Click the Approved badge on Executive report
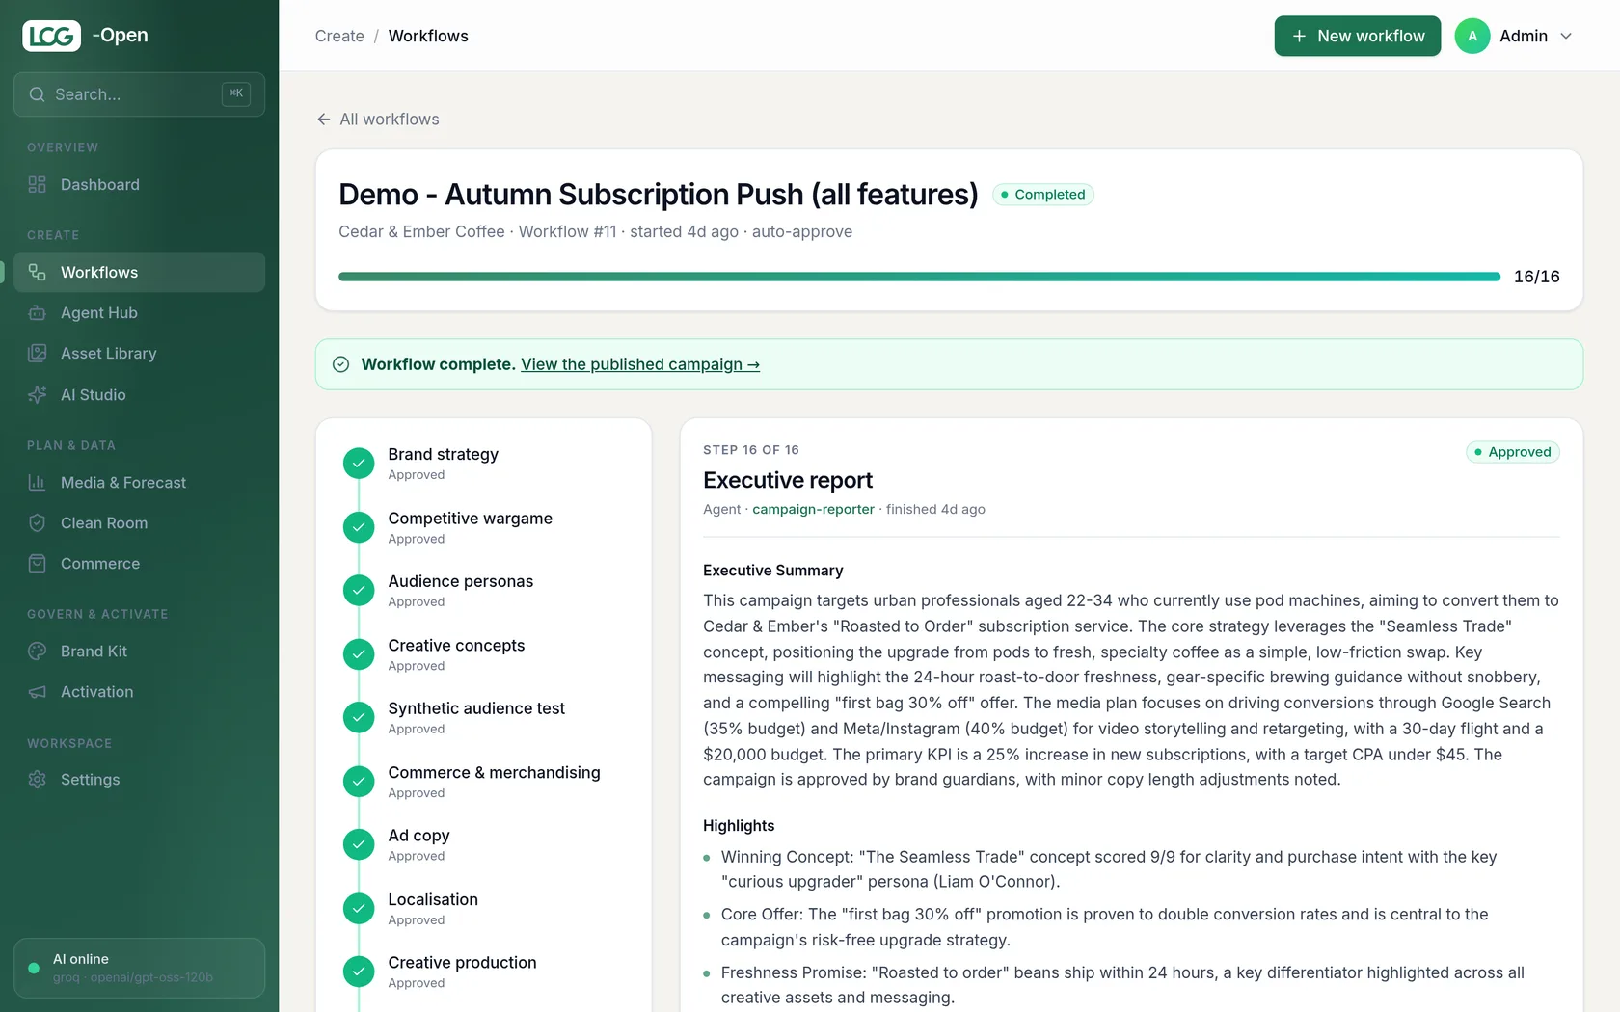The image size is (1620, 1012). click(1513, 452)
